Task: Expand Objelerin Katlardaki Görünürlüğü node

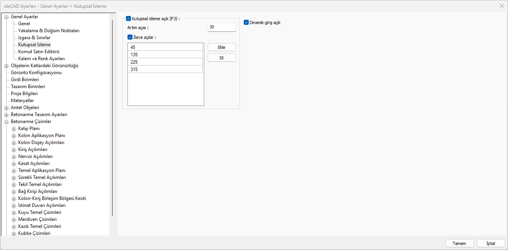Action: pyautogui.click(x=7, y=66)
